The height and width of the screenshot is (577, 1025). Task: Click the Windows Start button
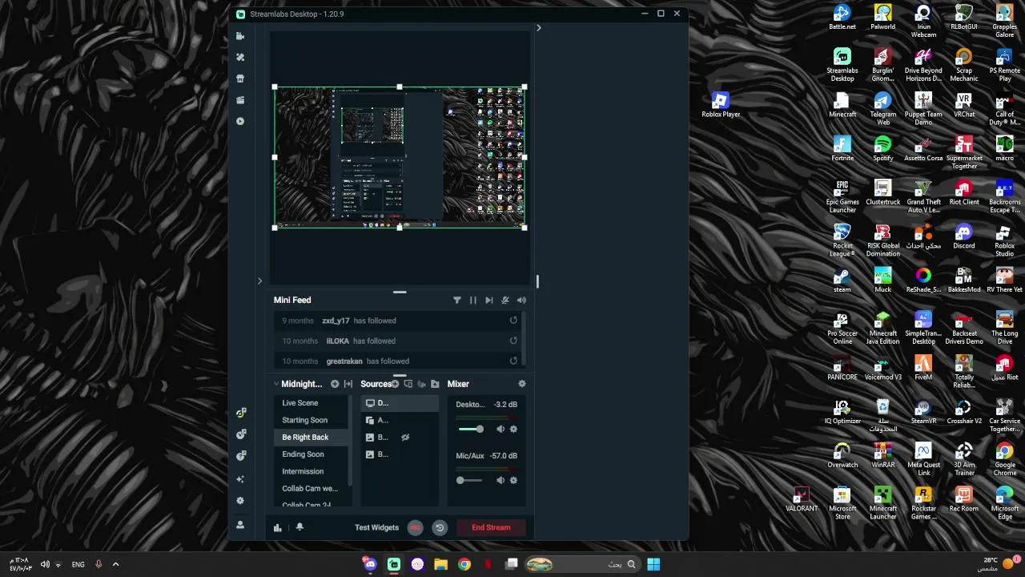pyautogui.click(x=653, y=564)
